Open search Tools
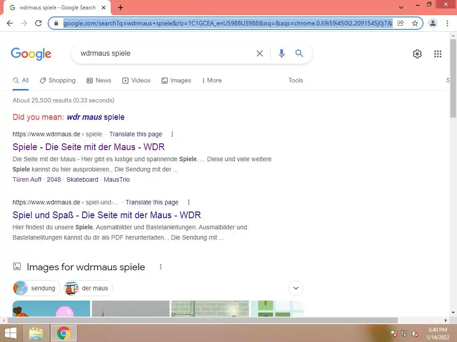Image resolution: width=457 pixels, height=342 pixels. (x=295, y=81)
